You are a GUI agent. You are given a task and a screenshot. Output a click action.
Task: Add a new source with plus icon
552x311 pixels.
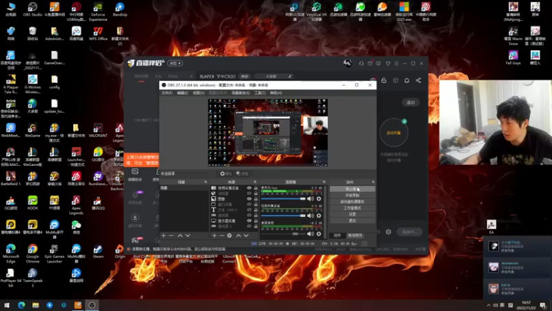click(214, 235)
